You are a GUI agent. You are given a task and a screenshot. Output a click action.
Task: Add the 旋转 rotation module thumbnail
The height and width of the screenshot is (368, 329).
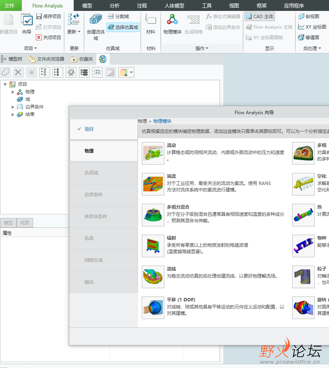[303, 308]
